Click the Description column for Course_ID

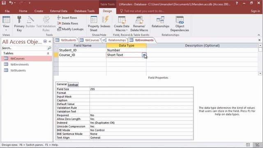click(202, 55)
